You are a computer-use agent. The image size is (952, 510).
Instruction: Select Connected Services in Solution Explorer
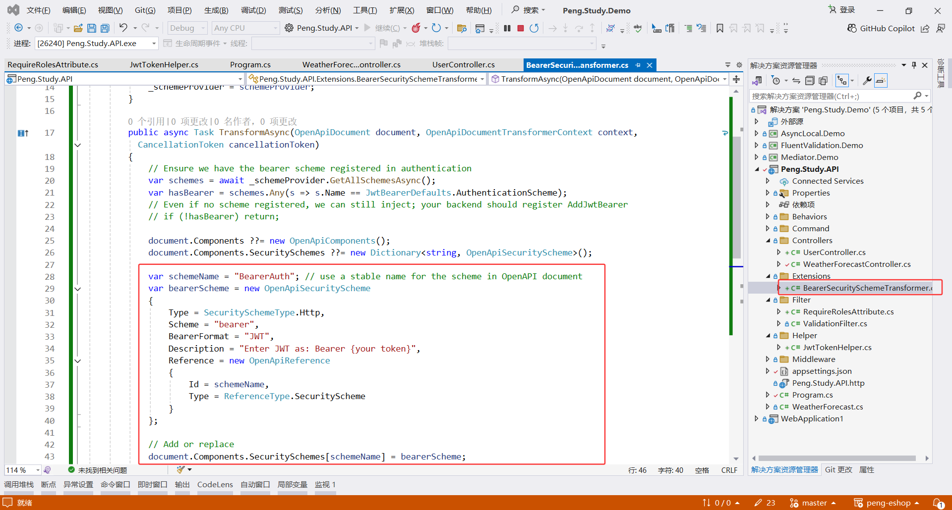(x=828, y=181)
